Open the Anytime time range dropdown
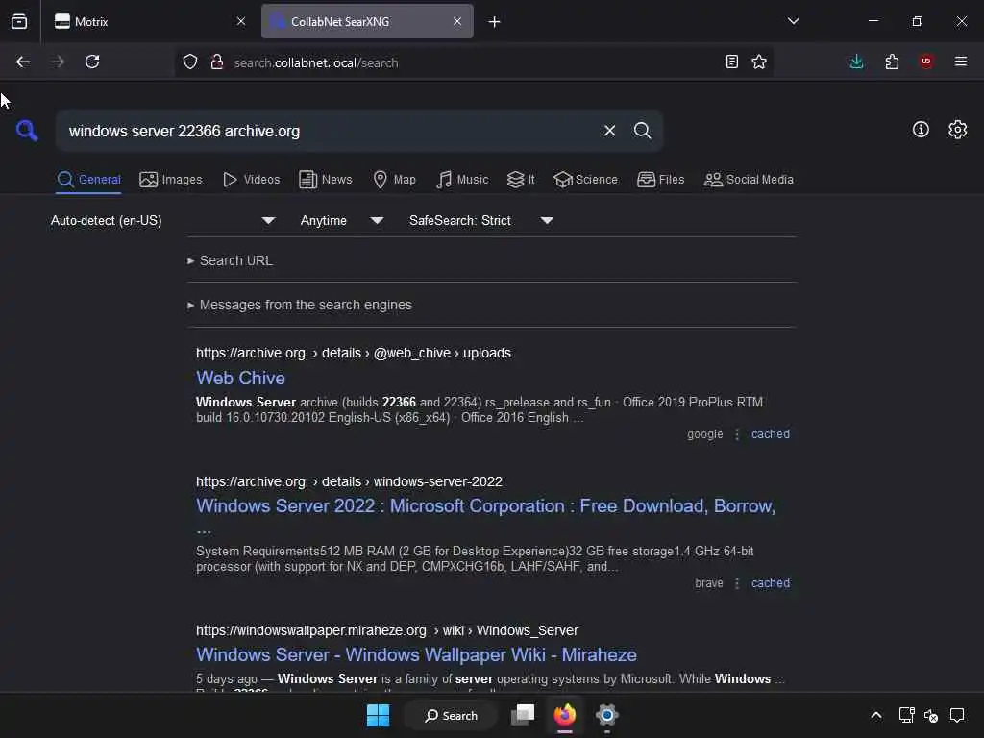984x738 pixels. 341,220
